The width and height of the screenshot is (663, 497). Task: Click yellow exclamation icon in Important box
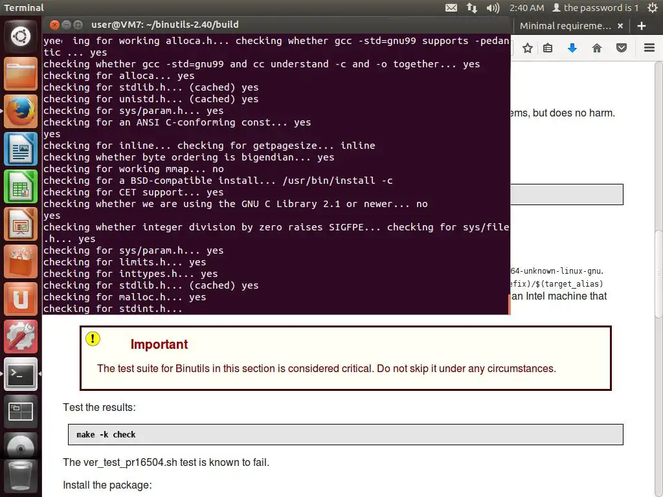pos(93,339)
